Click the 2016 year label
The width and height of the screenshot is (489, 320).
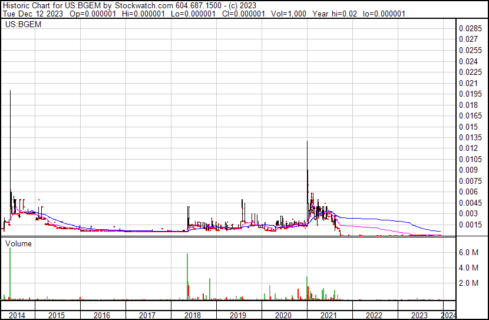click(102, 315)
